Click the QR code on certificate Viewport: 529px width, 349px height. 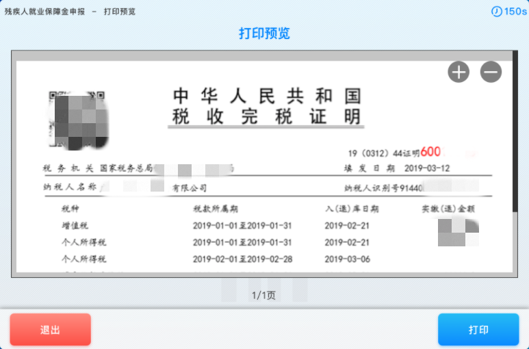pos(78,120)
